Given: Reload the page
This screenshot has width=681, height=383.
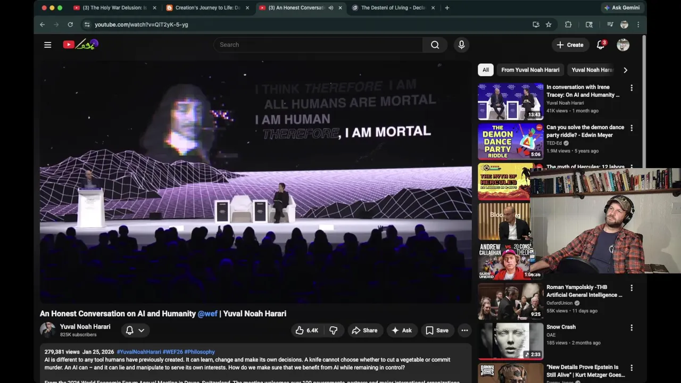Looking at the screenshot, I should click(70, 24).
